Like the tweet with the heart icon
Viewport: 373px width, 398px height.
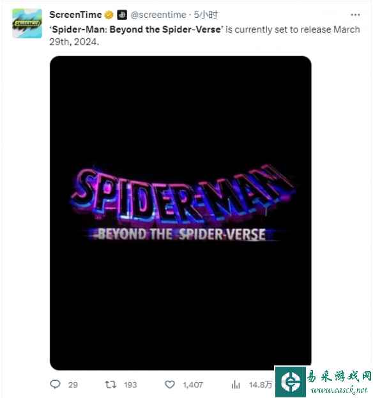tap(169, 385)
